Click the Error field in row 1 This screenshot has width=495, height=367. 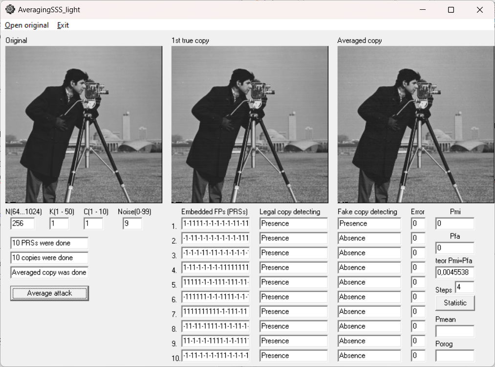418,224
